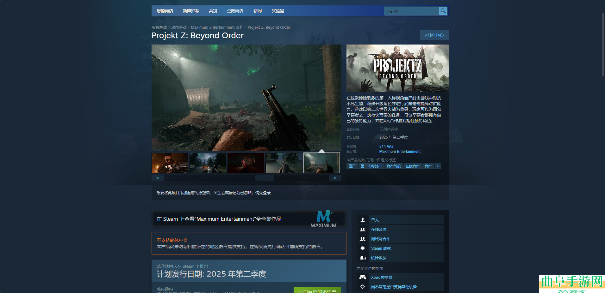Click the unknown device support spinner icon
The image size is (605, 293).
(363, 287)
